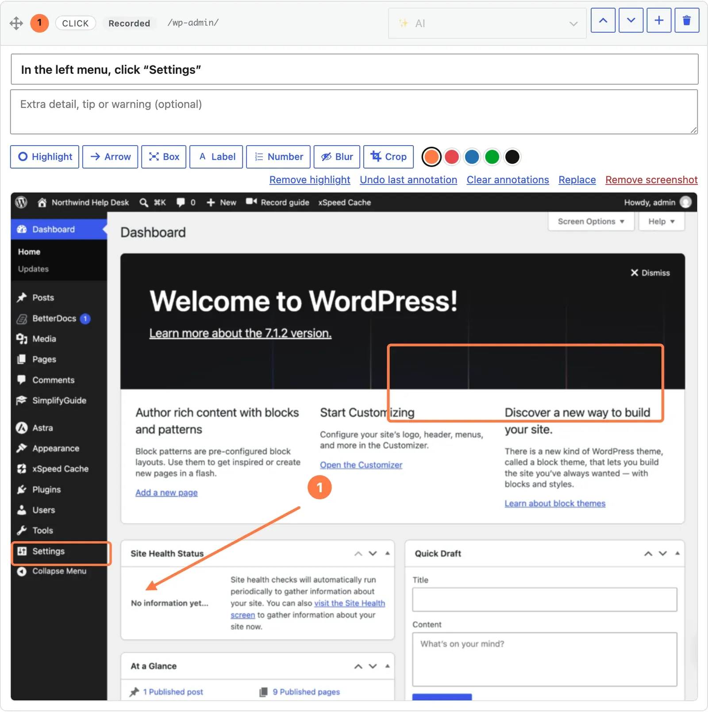The width and height of the screenshot is (708, 712).
Task: Choose the blue annotation color
Action: click(x=472, y=157)
